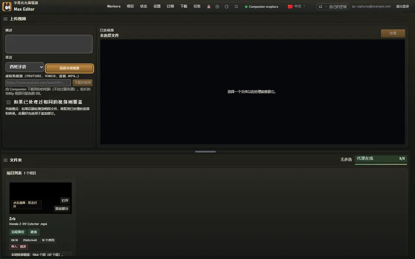Click 退出登录 to log out
This screenshot has width=415, height=259.
tap(402, 6)
